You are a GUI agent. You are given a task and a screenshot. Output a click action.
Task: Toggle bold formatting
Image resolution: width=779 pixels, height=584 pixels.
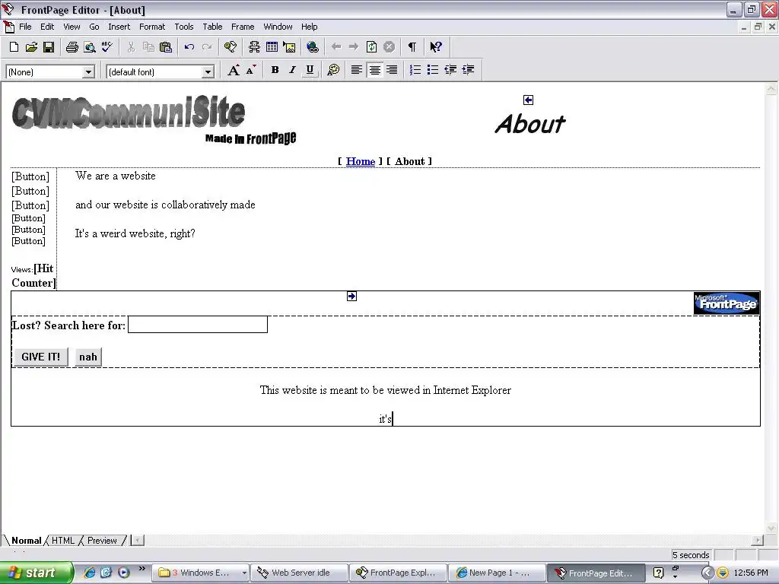[x=275, y=70]
